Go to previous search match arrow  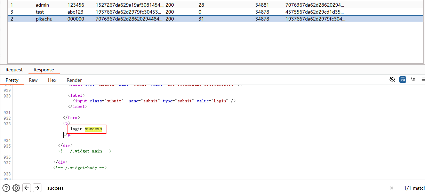click(27, 188)
